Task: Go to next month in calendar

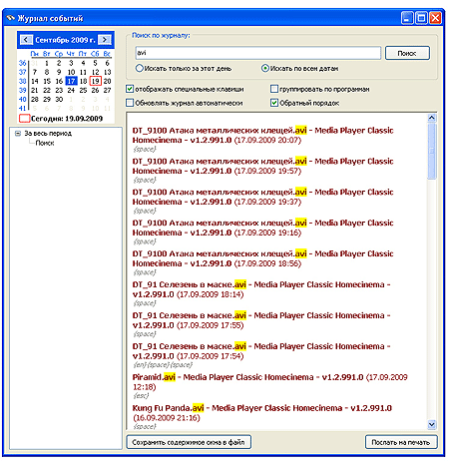Action: [105, 40]
